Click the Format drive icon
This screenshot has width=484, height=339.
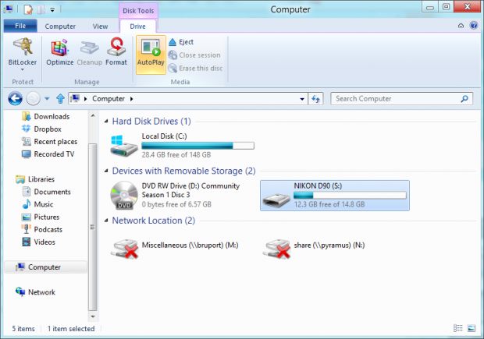tap(116, 51)
